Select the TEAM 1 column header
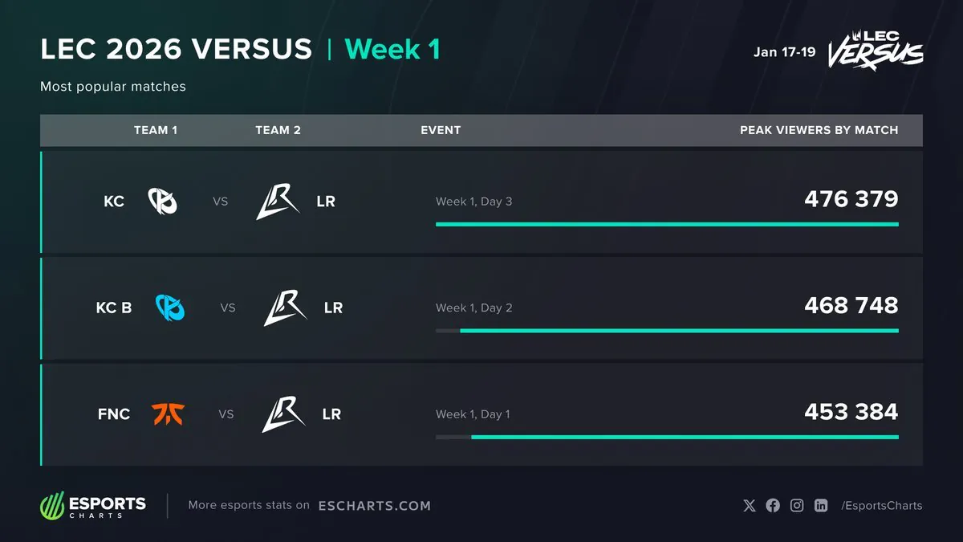Screen dimensions: 963x542 tap(156, 130)
